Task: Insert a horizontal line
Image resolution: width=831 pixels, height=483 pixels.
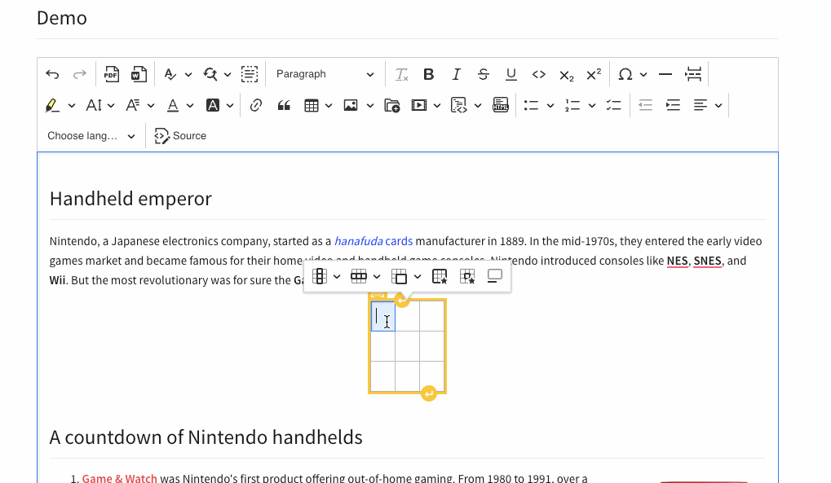Action: [665, 74]
